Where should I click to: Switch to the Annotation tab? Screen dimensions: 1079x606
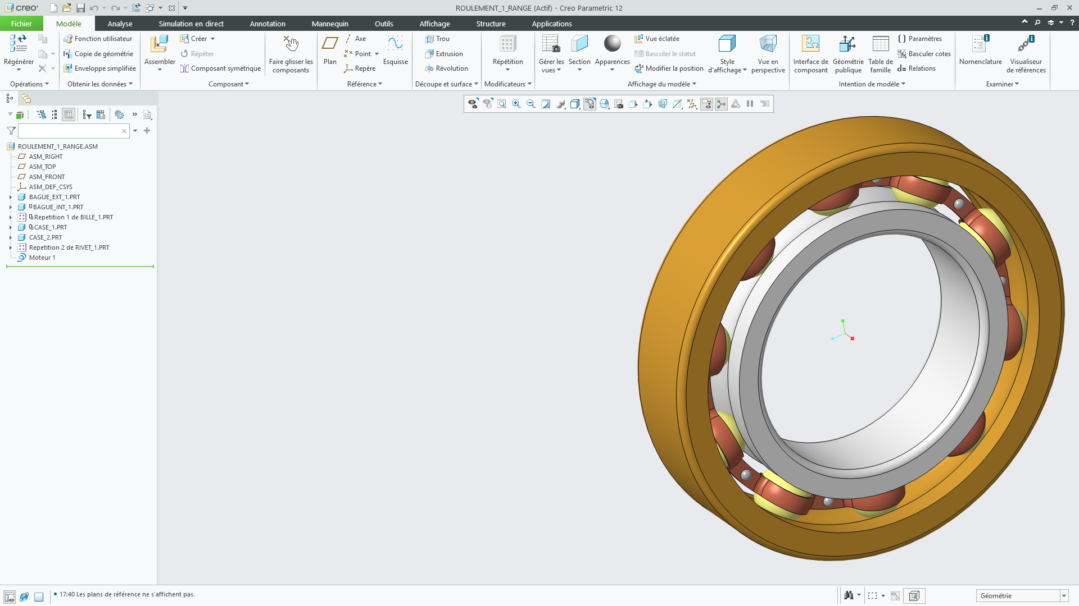[x=268, y=24]
